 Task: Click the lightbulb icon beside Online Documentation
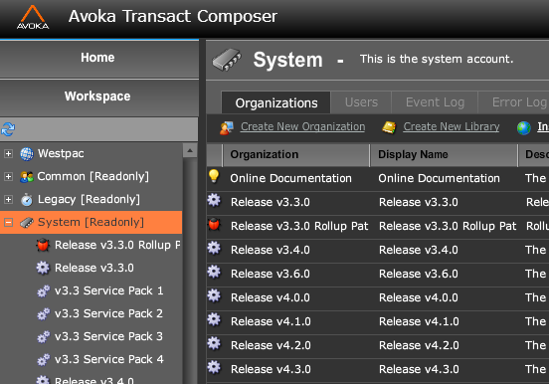214,176
